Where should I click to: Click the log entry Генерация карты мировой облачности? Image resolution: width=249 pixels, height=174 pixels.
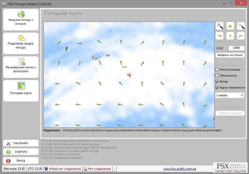(x=75, y=141)
